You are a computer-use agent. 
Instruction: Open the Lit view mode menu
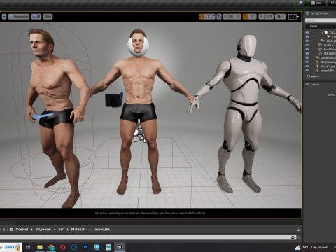tap(36, 17)
